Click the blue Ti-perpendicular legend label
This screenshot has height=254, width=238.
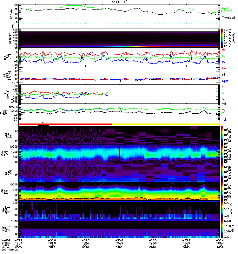pyautogui.click(x=224, y=120)
